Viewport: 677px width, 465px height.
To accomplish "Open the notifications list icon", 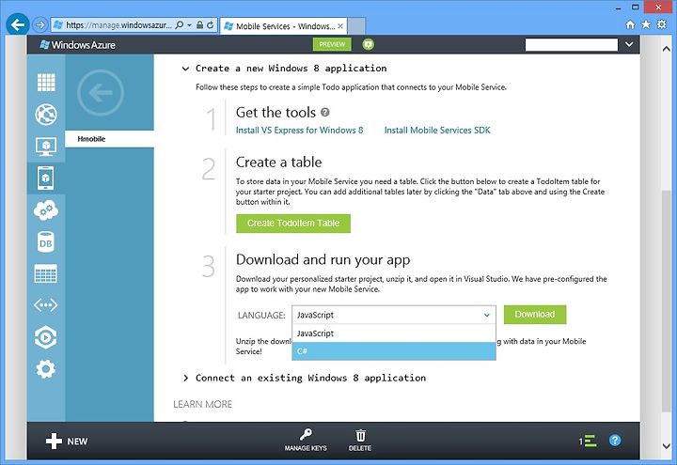I will [x=588, y=441].
